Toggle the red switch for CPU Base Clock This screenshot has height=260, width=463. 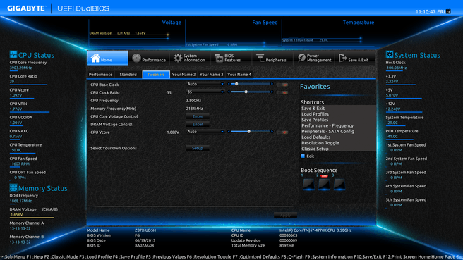click(x=282, y=85)
